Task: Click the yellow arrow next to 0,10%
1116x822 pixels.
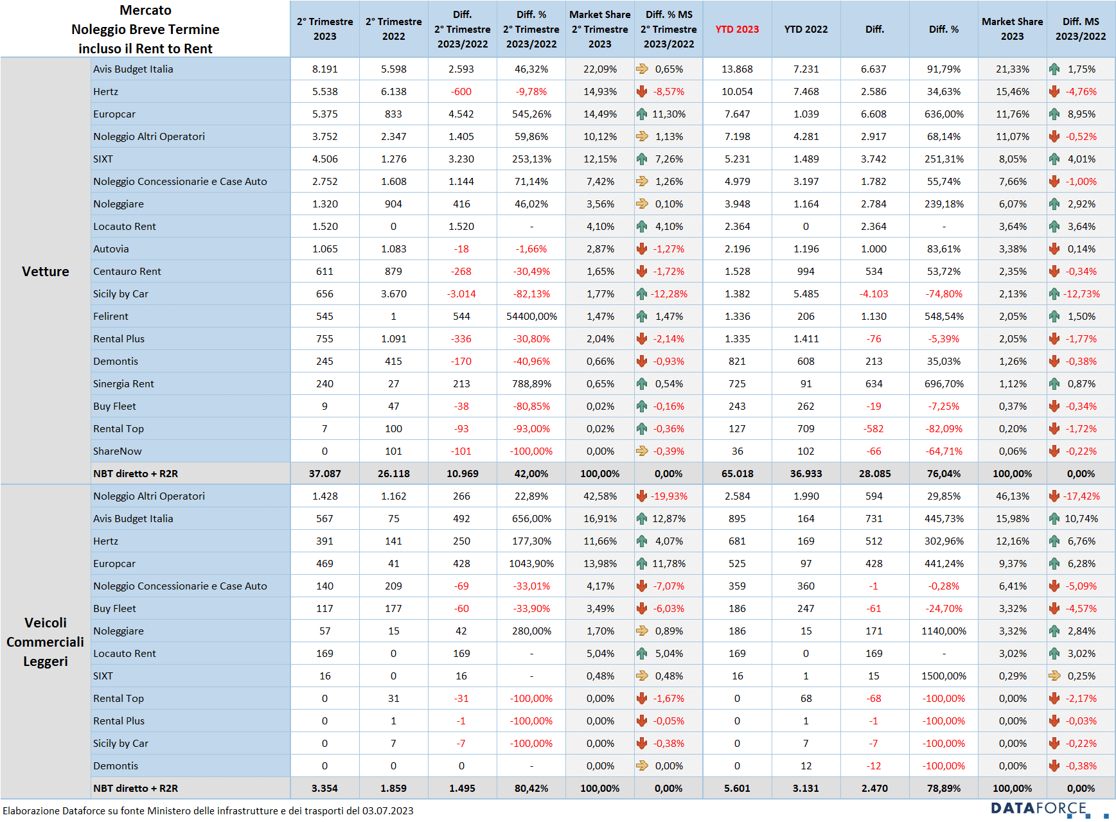Action: point(642,204)
